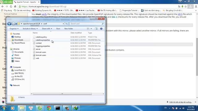Click the apache-tomcat-8.0.26 breadcrumb segment
This screenshot has height=111, width=198.
(32, 24)
